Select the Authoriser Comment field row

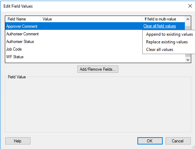pyautogui.click(x=74, y=34)
